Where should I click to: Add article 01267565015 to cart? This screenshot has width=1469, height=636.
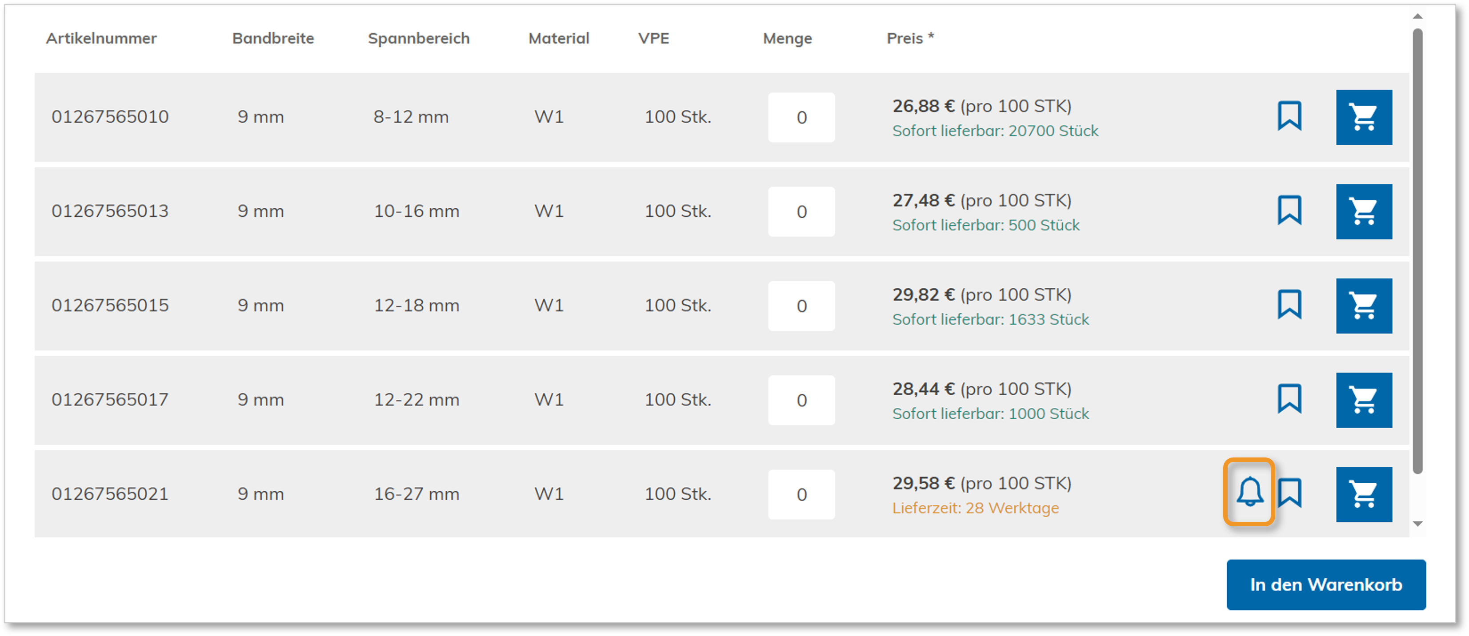(x=1364, y=306)
